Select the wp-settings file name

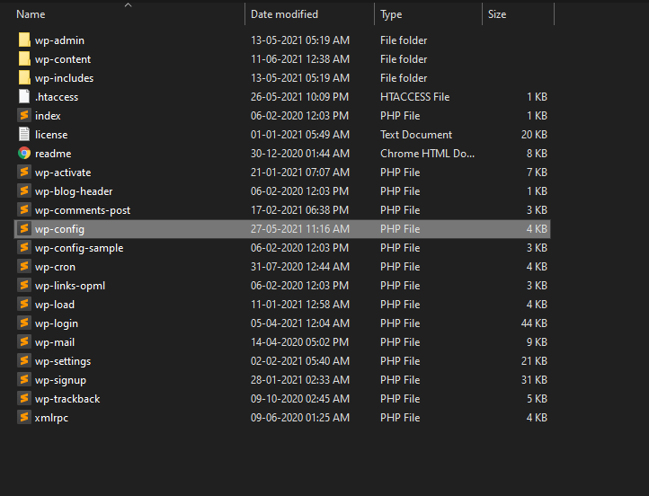pyautogui.click(x=63, y=361)
